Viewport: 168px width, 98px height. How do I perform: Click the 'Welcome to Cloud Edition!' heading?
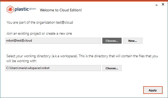(x=61, y=10)
